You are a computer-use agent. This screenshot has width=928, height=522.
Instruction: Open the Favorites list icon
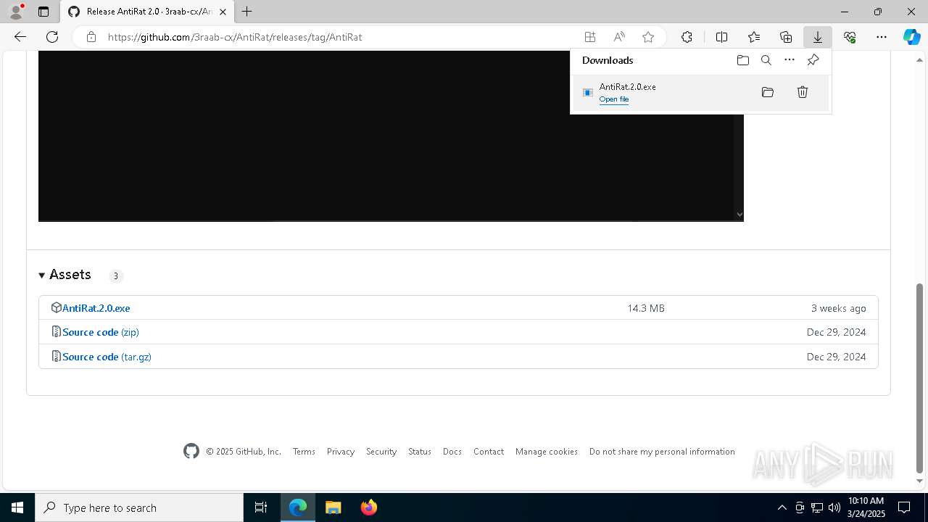click(754, 37)
